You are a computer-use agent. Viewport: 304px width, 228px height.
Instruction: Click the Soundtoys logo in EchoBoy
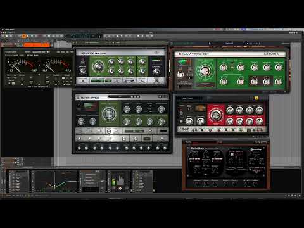(256, 149)
